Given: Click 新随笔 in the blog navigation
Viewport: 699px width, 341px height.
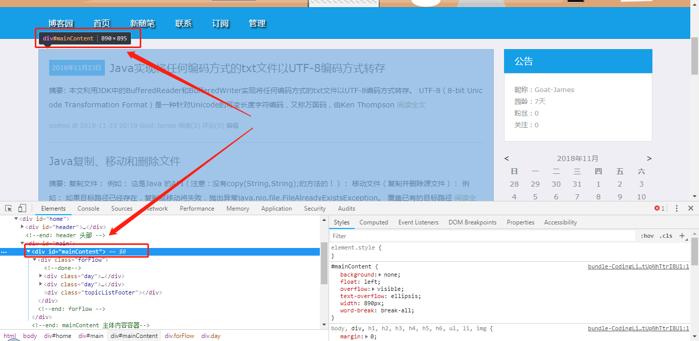Looking at the screenshot, I should [142, 24].
